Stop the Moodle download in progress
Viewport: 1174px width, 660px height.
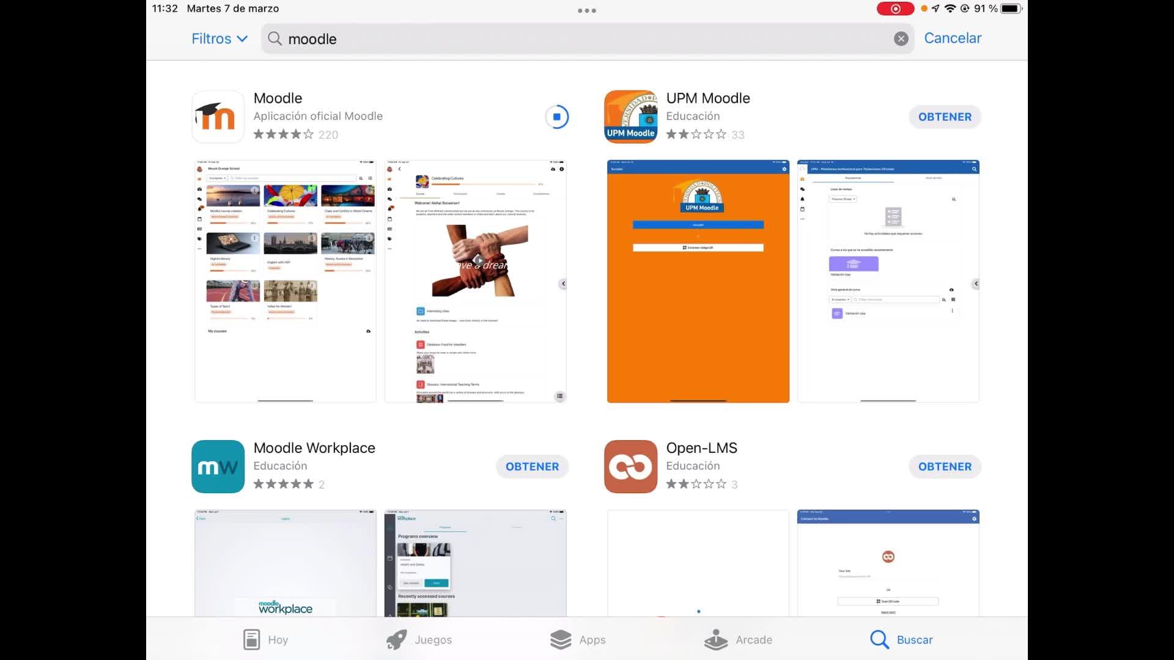click(x=556, y=117)
